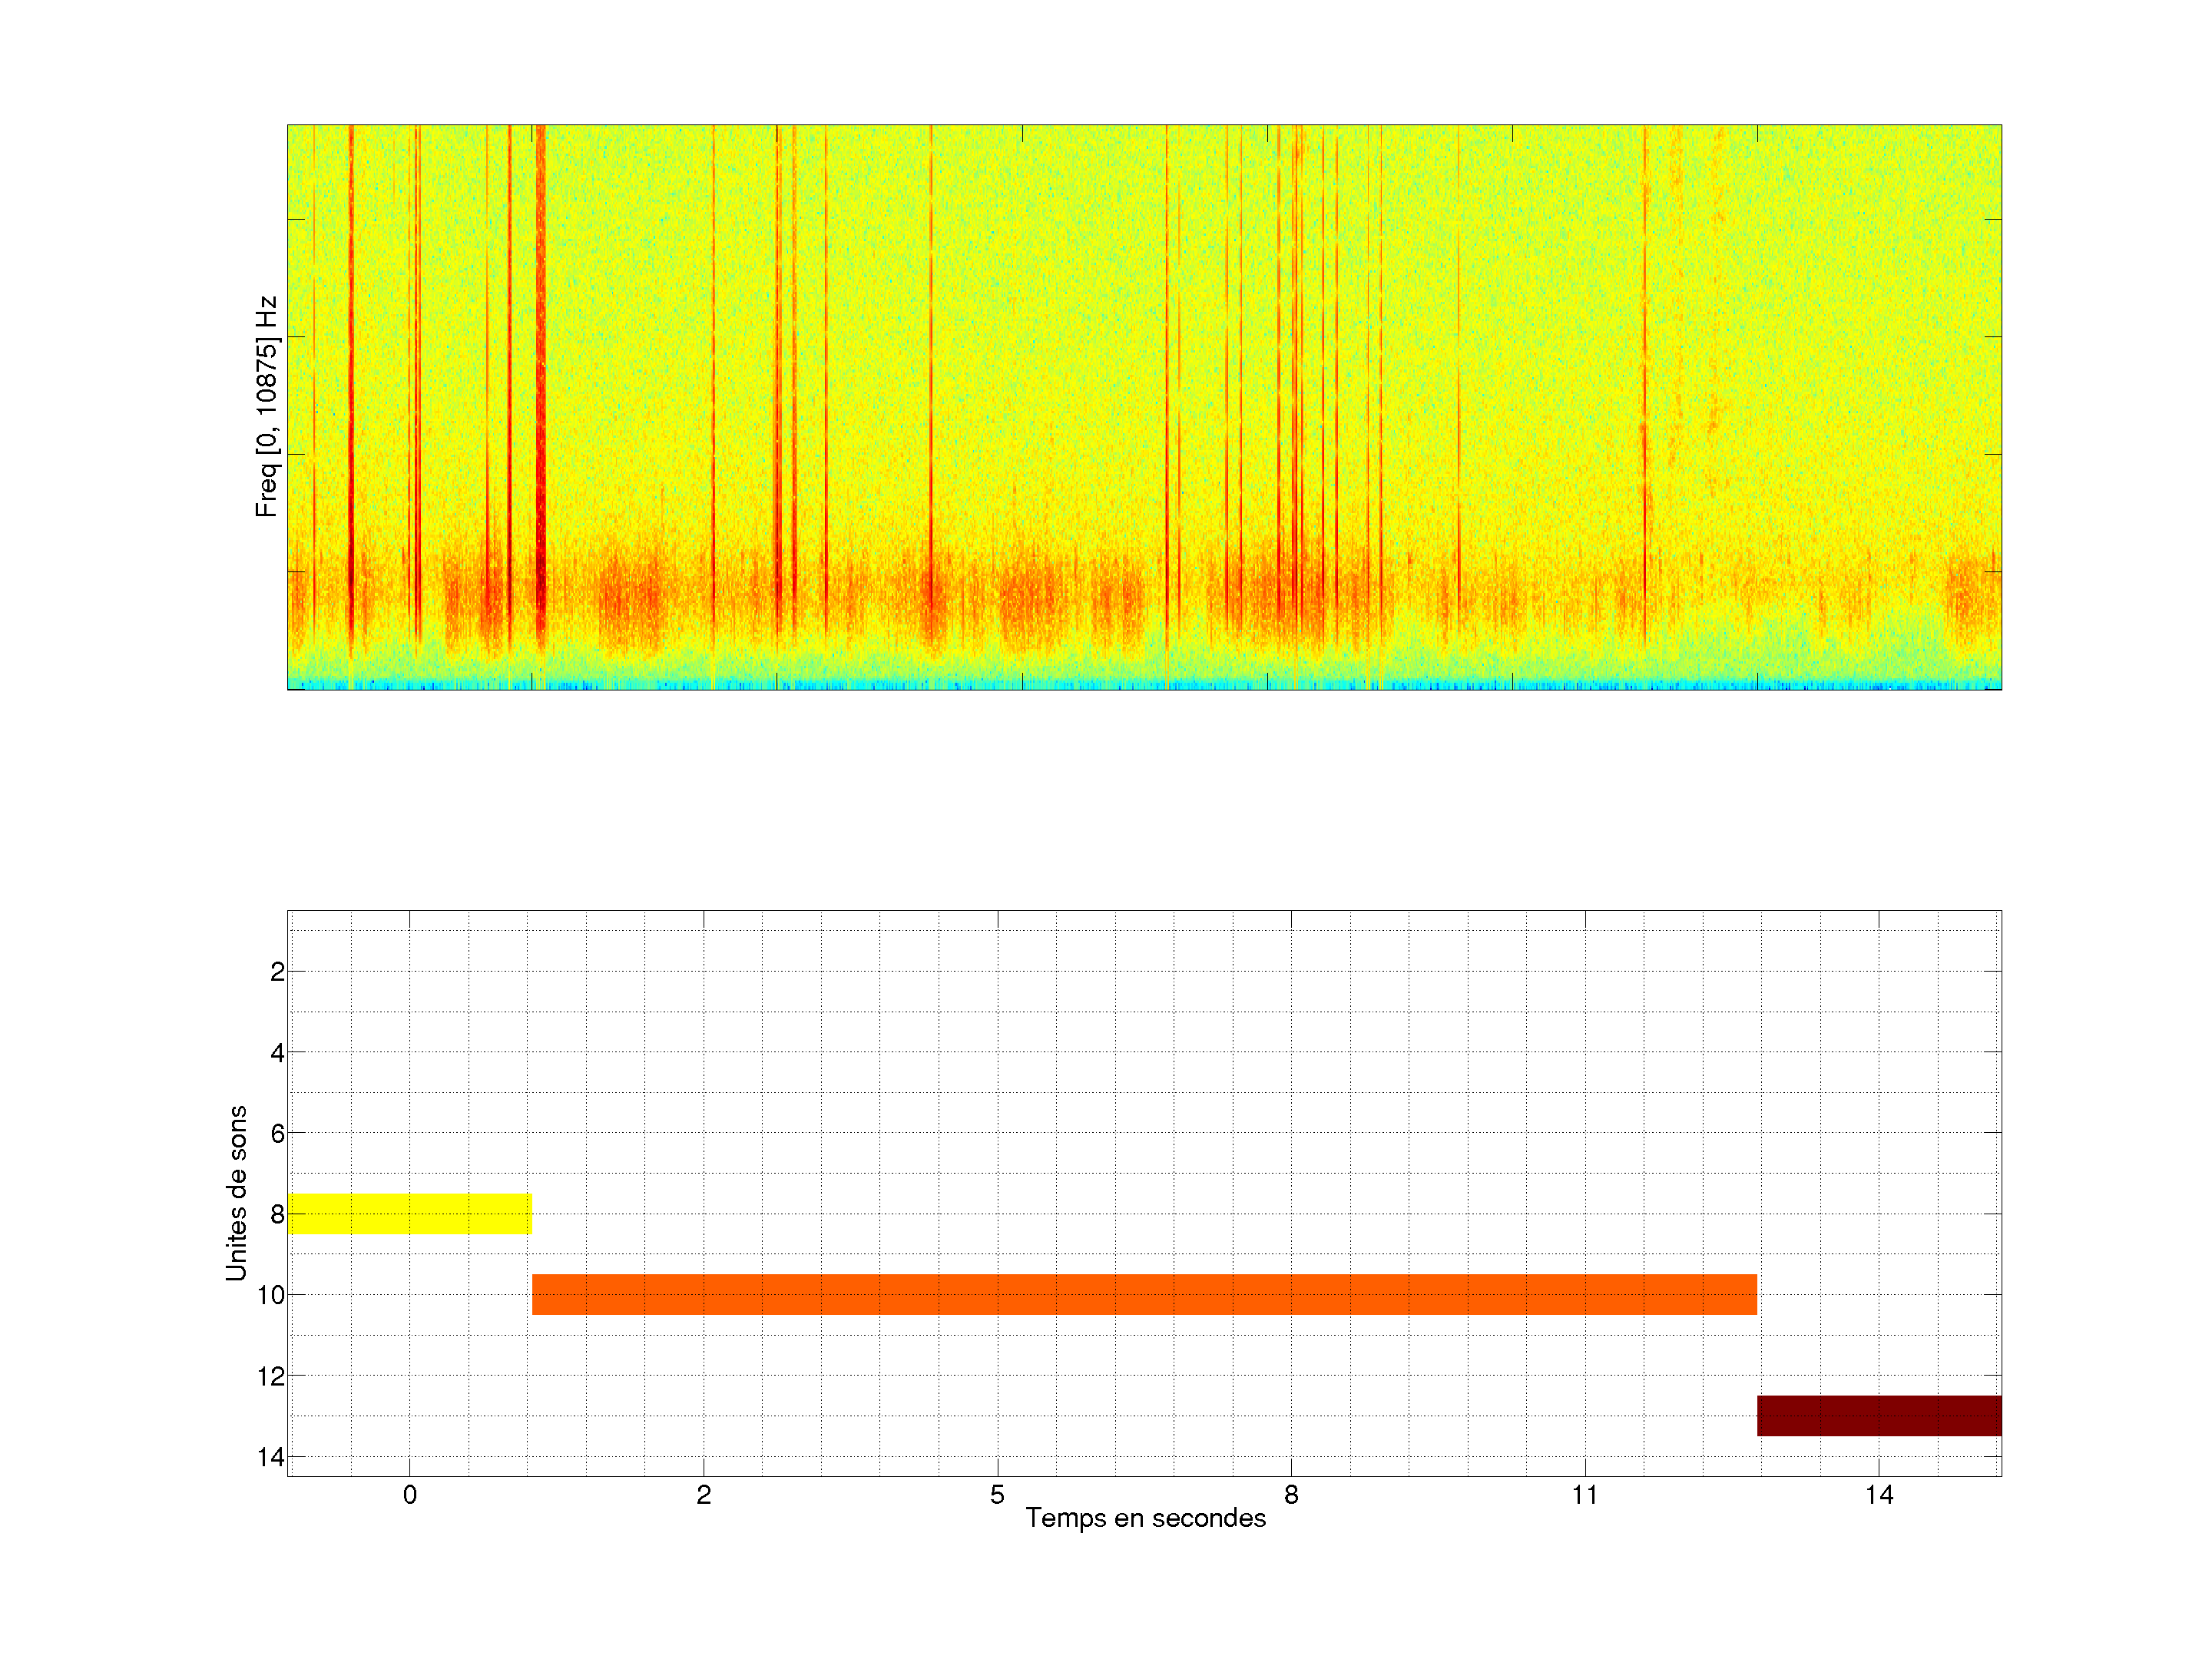Click the y-axis tick label 12
Screen dimensions: 2212x1659
[x=271, y=1377]
